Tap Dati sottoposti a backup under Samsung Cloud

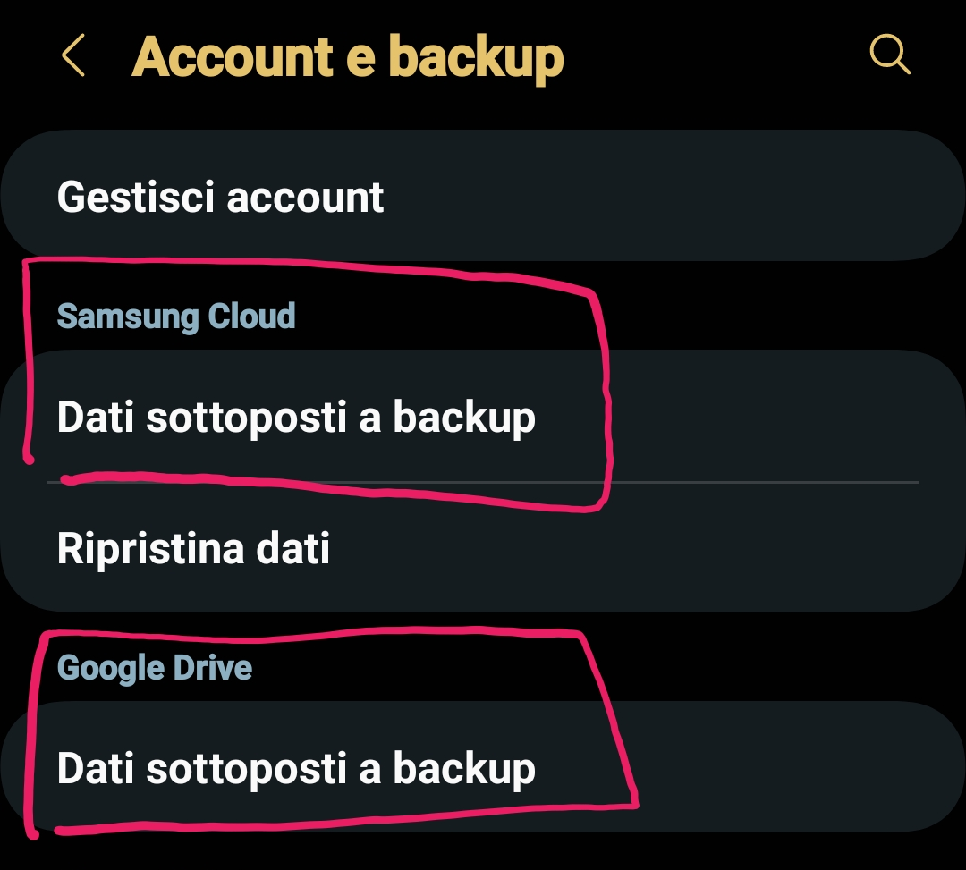[295, 416]
